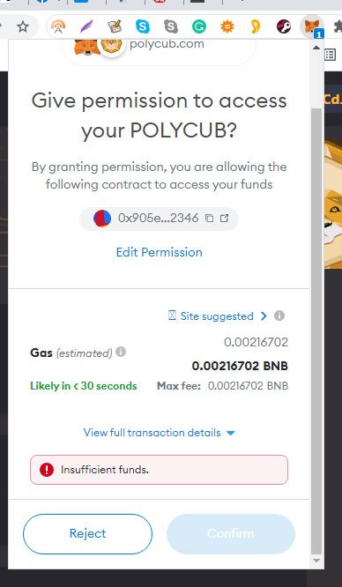Image resolution: width=342 pixels, height=587 pixels.
Task: Open Site suggested gas fee options
Action: (x=218, y=316)
